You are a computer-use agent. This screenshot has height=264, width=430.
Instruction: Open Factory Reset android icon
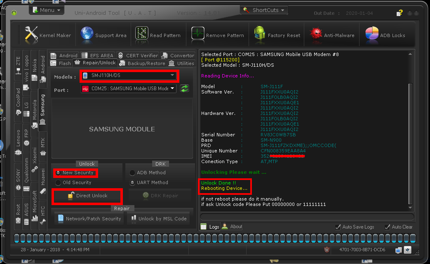[x=277, y=35]
